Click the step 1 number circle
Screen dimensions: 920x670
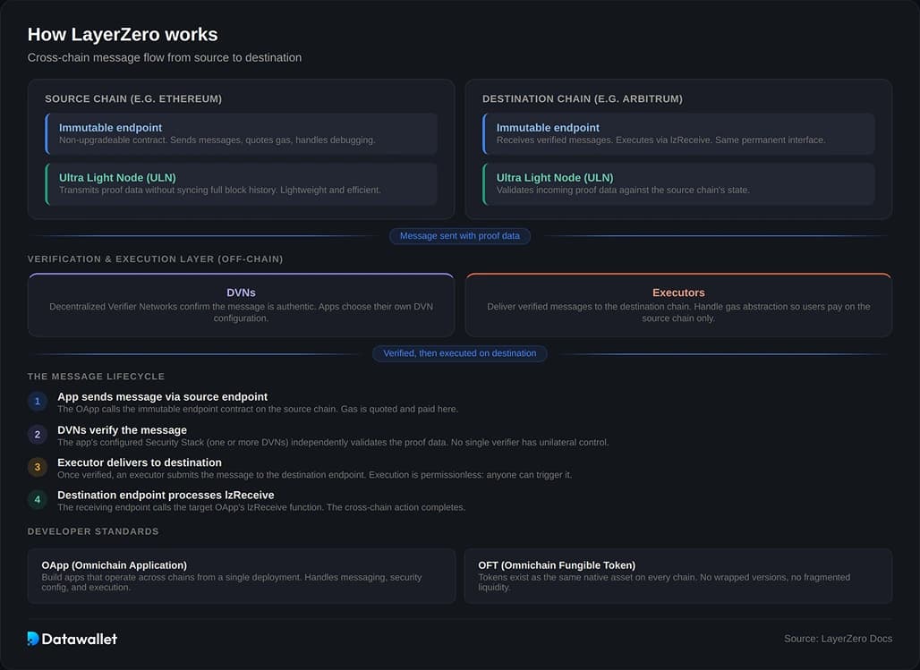coord(37,402)
